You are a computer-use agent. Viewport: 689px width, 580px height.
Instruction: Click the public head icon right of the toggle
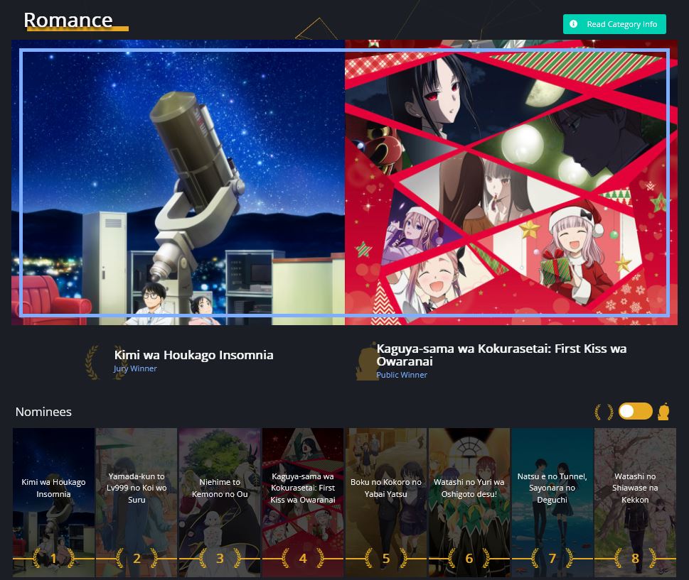(x=663, y=412)
